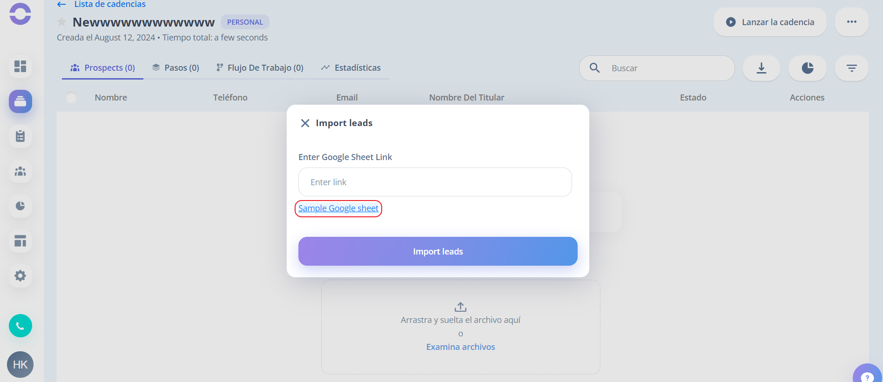The height and width of the screenshot is (382, 883).
Task: Open the people group icon in sidebar
Action: 20,171
